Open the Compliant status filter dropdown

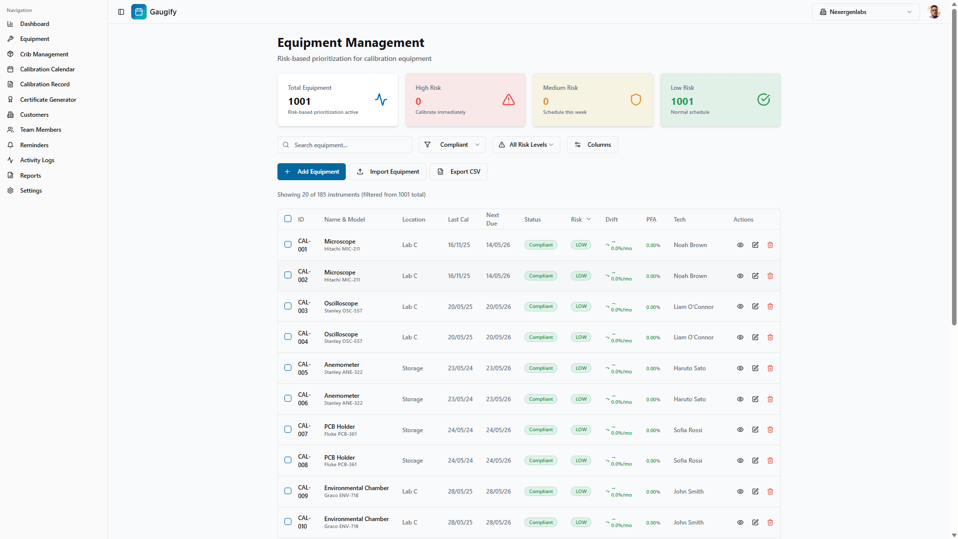(452, 145)
